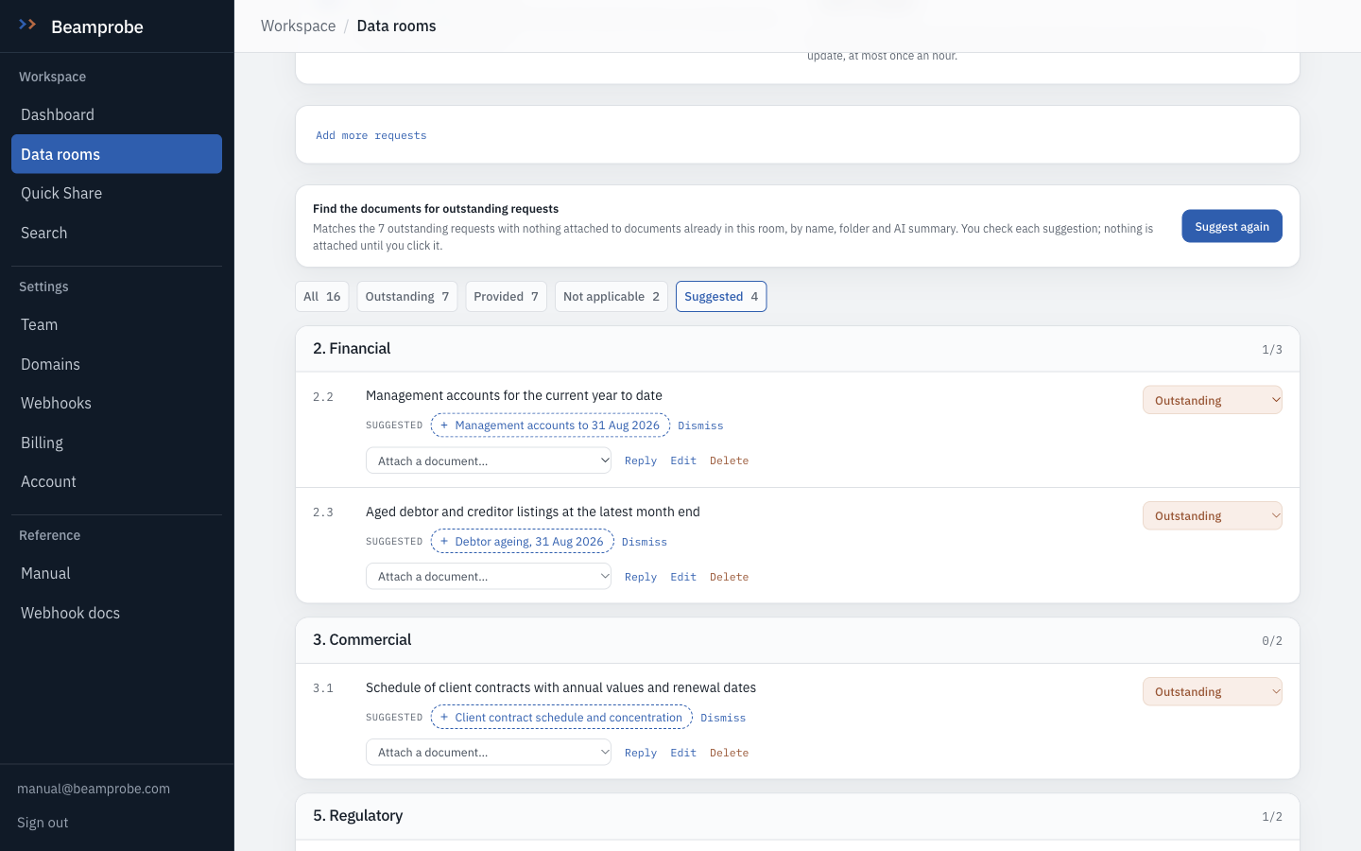Dismiss the Debtor ageing suggestion
The width and height of the screenshot is (1361, 851).
[x=645, y=542]
